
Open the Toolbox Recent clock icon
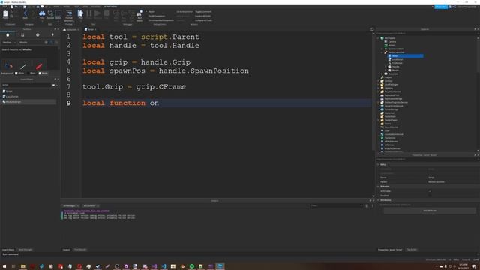[x=37, y=35]
